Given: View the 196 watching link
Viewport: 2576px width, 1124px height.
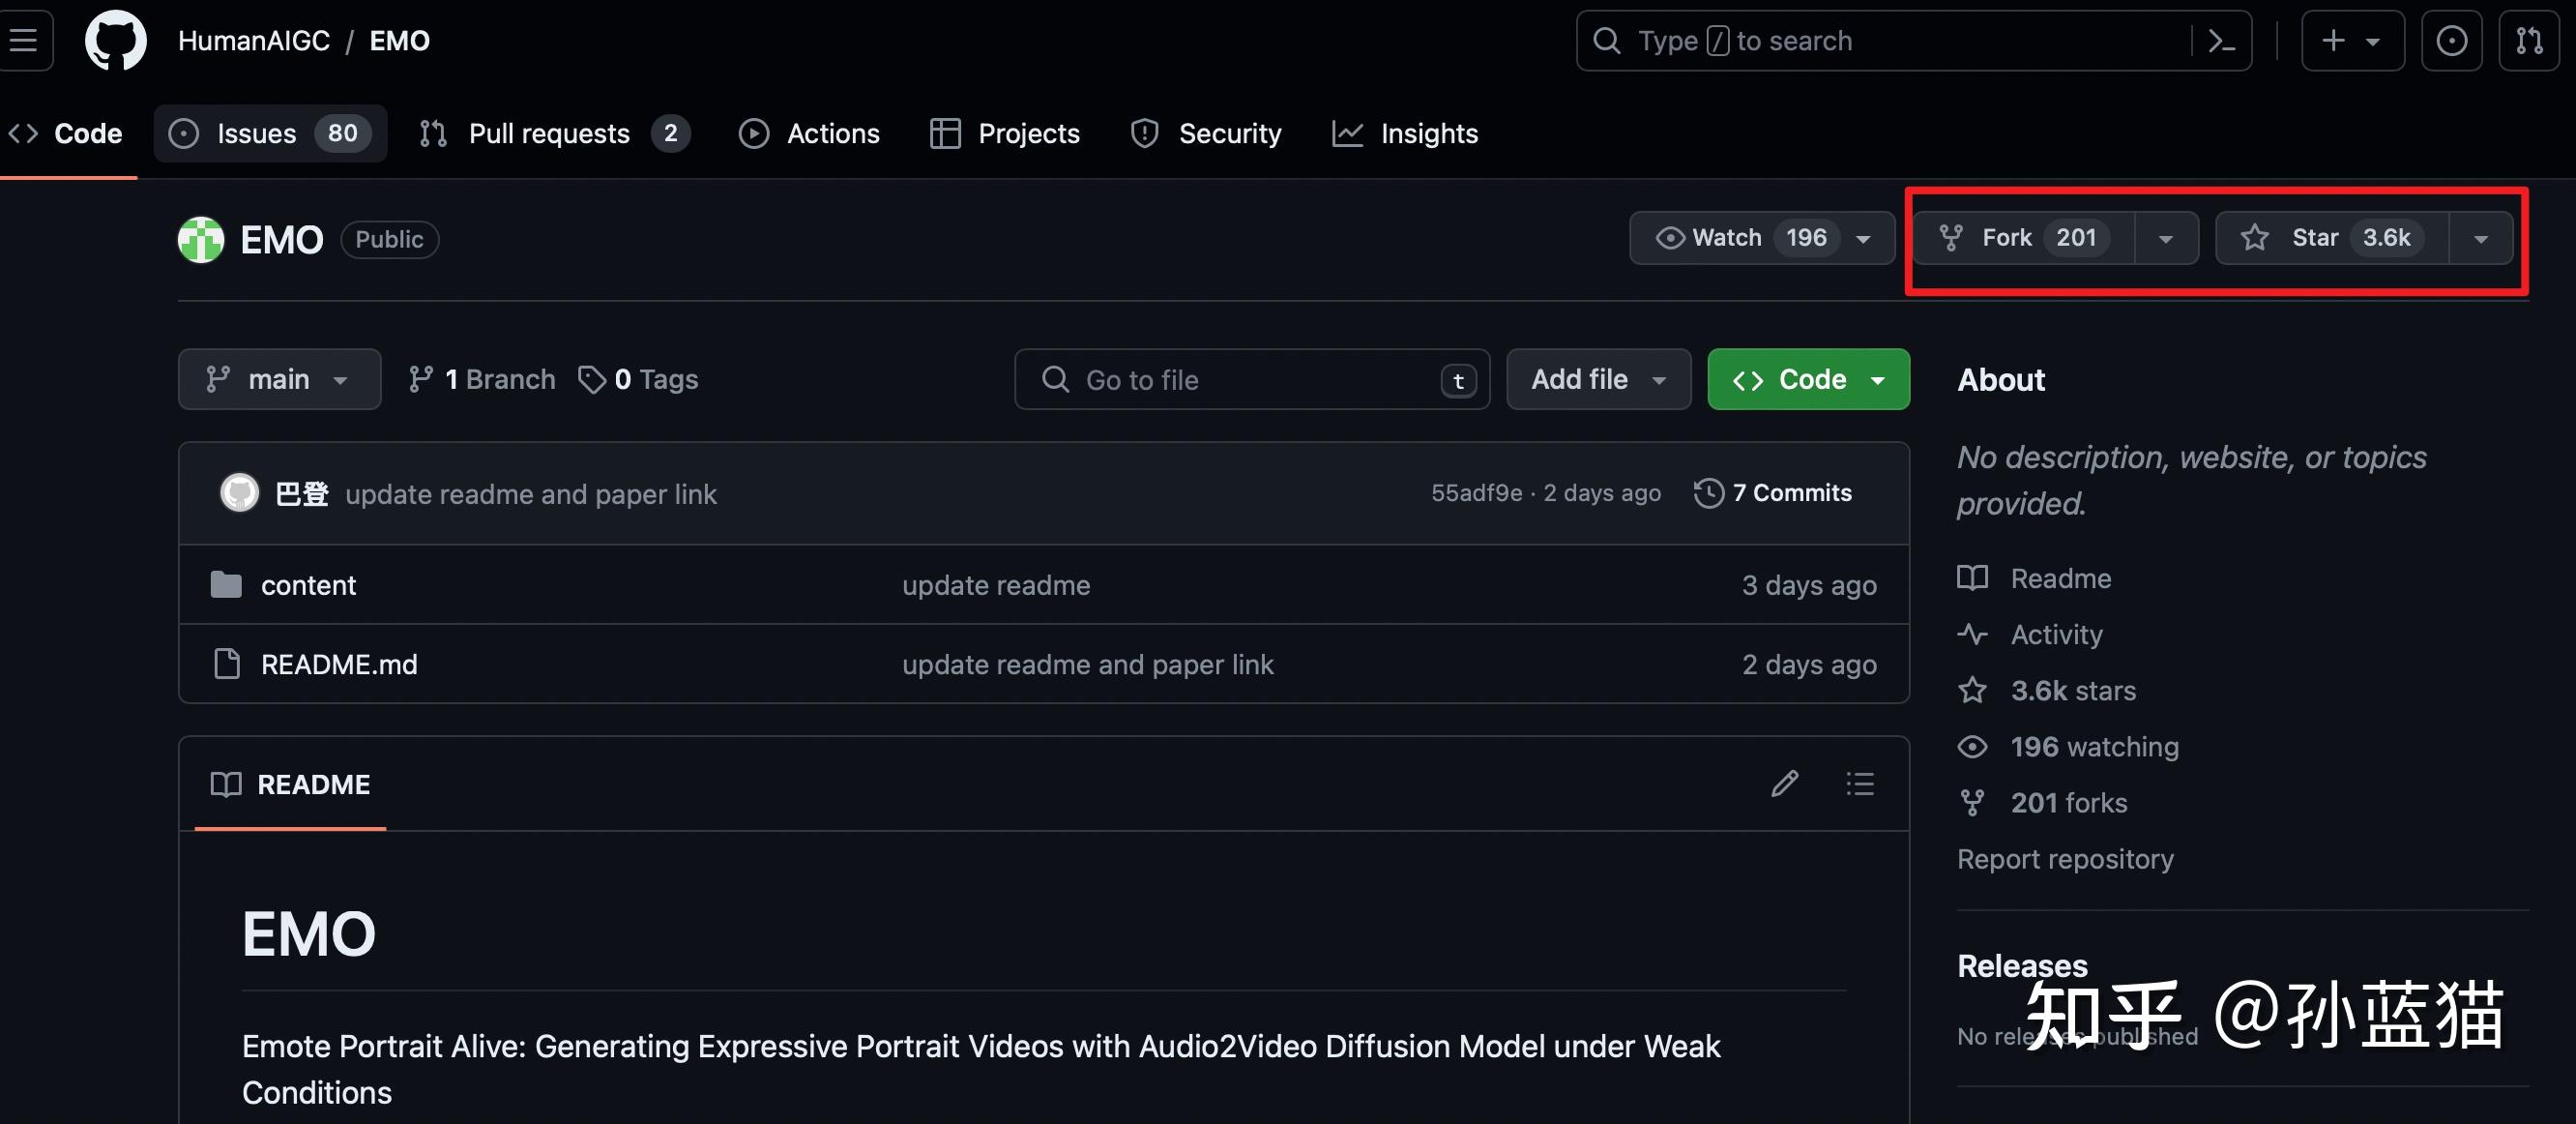Looking at the screenshot, I should [2094, 747].
